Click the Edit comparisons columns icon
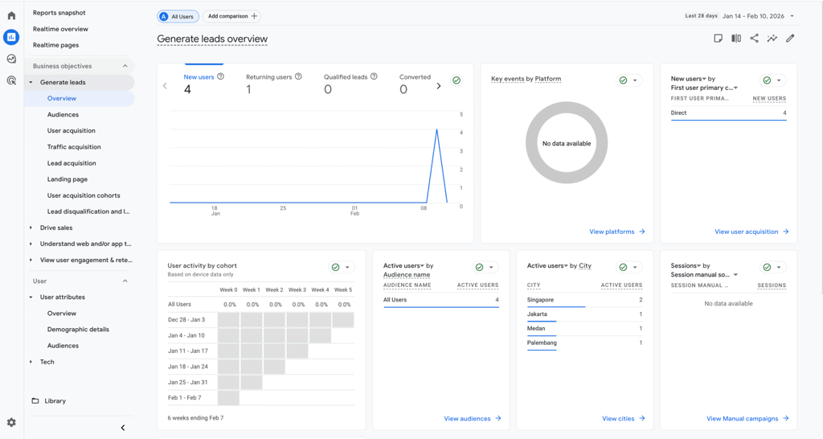Viewport: 823px width, 439px height. click(736, 39)
